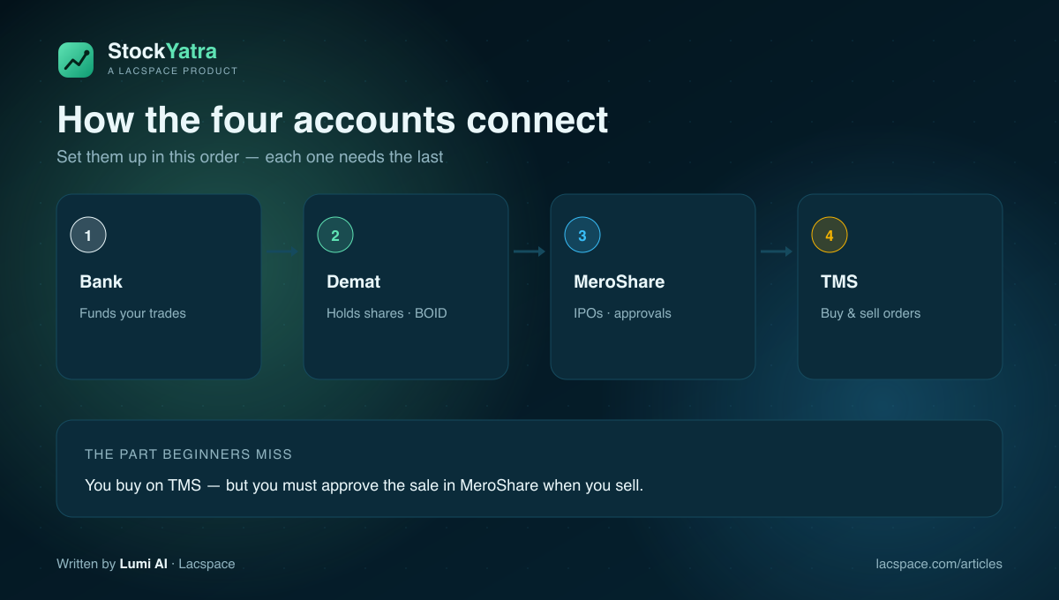Select the TMS card title
The height and width of the screenshot is (600, 1059).
coord(839,282)
